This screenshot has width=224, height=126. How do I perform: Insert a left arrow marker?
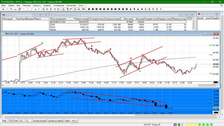[138, 9]
